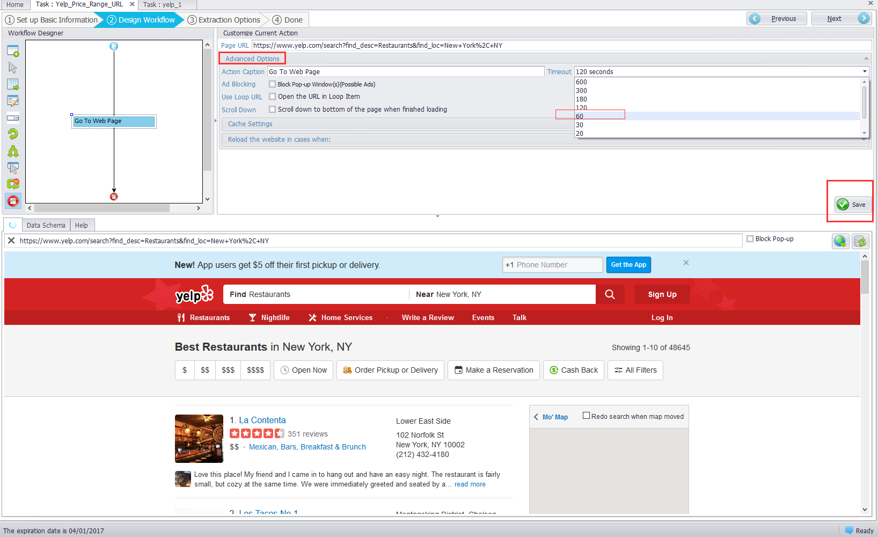Viewport: 878px width, 537px height.
Task: Click the End Workflow red stop icon
Action: pos(13,201)
